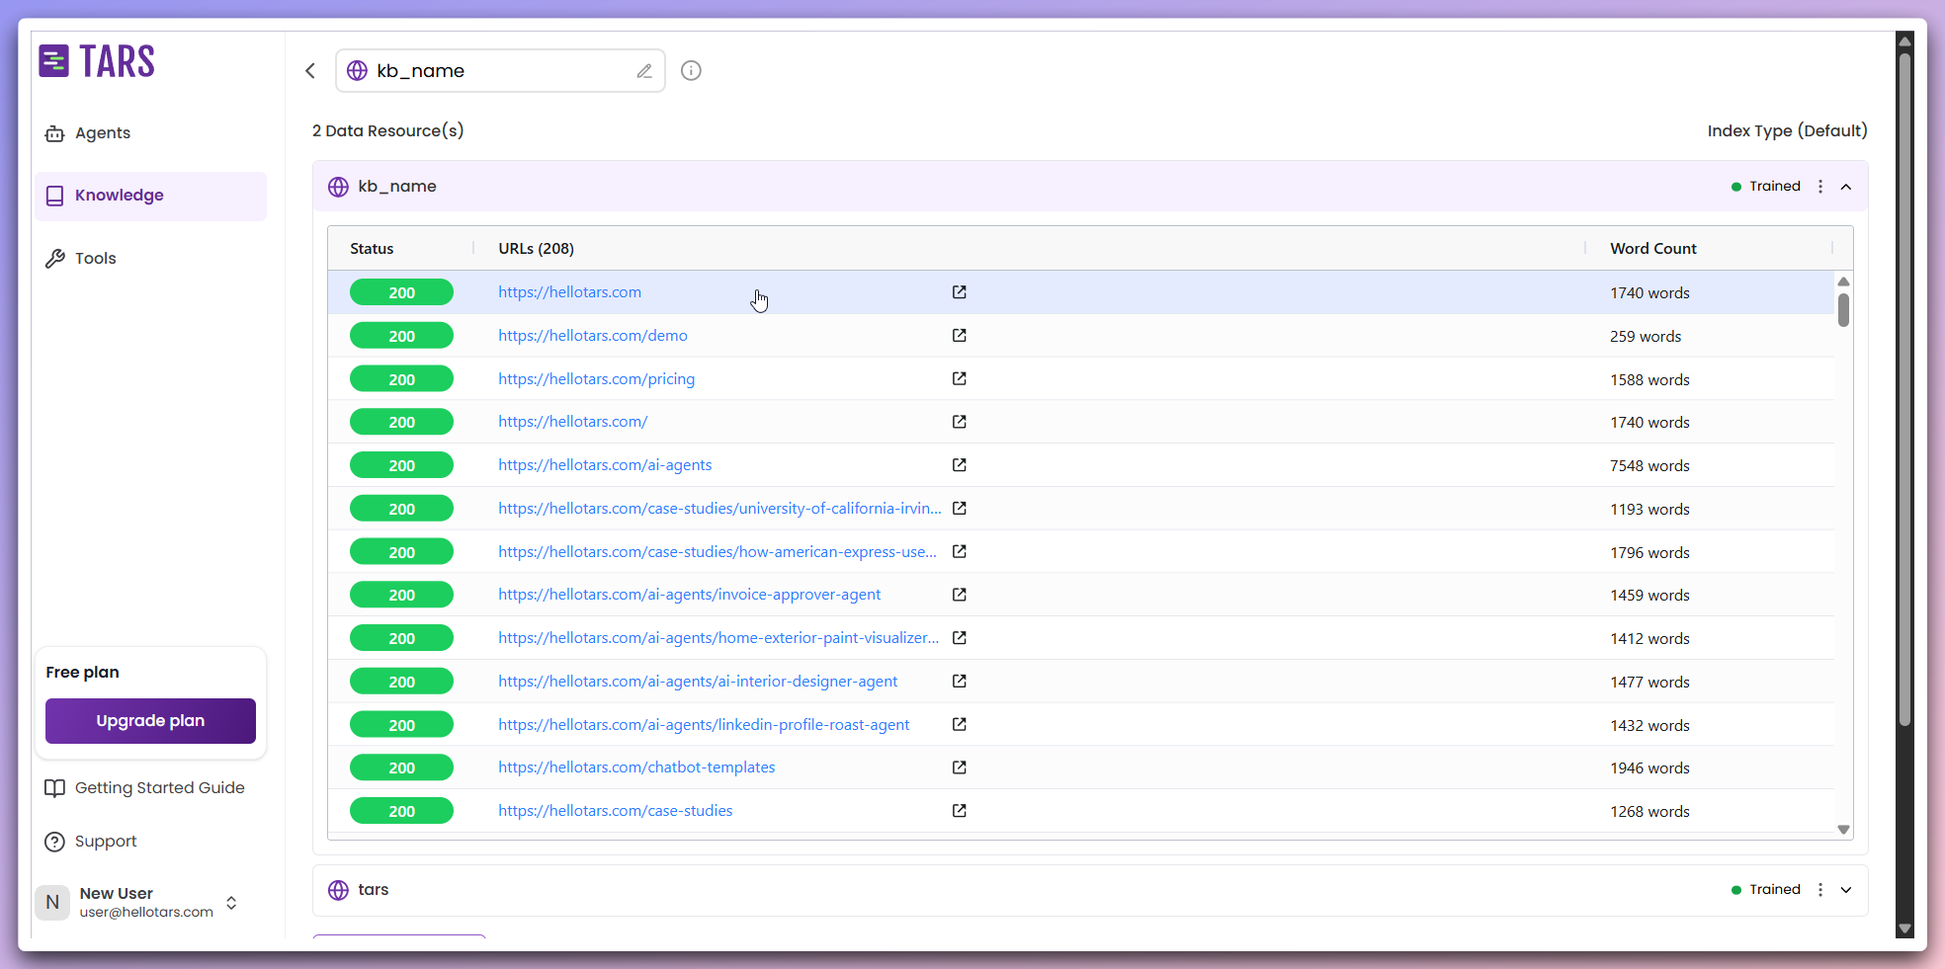Screen dimensions: 1945x969
Task: Click external-link icon for chatbot-templates row
Action: click(x=959, y=767)
